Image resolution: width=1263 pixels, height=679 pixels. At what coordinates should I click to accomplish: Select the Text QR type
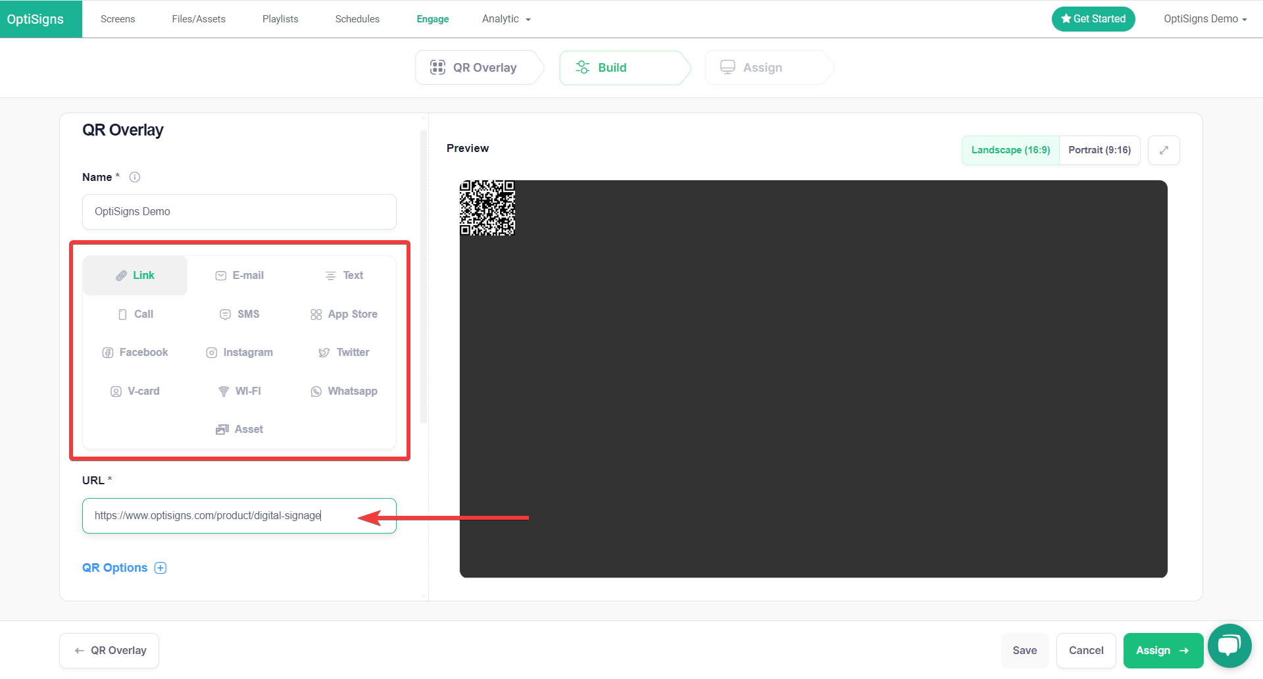(344, 276)
